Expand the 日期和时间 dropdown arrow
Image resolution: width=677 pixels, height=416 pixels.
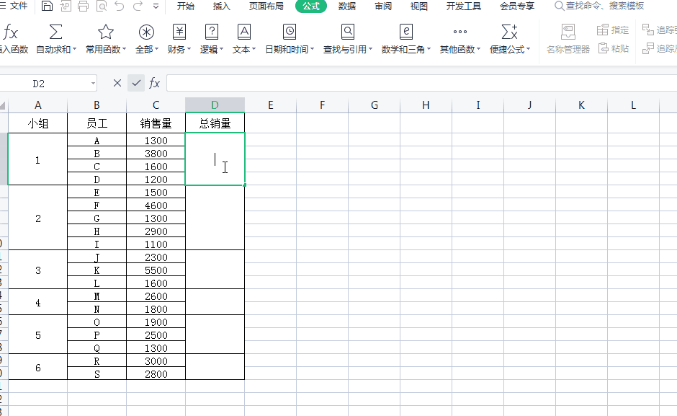tap(312, 49)
